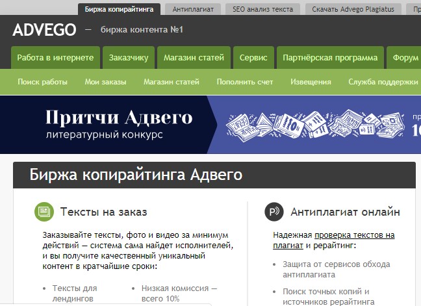This screenshot has width=421, height=306.
Task: Click the Защита от сервисов обхода антиплагиата bullet
Action: point(336,270)
